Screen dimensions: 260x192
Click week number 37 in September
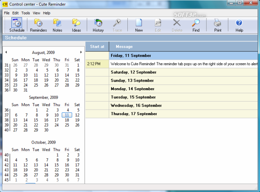pos(7,115)
